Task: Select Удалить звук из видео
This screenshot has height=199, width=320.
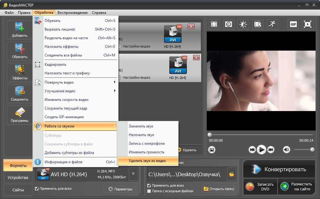Action: (148, 161)
